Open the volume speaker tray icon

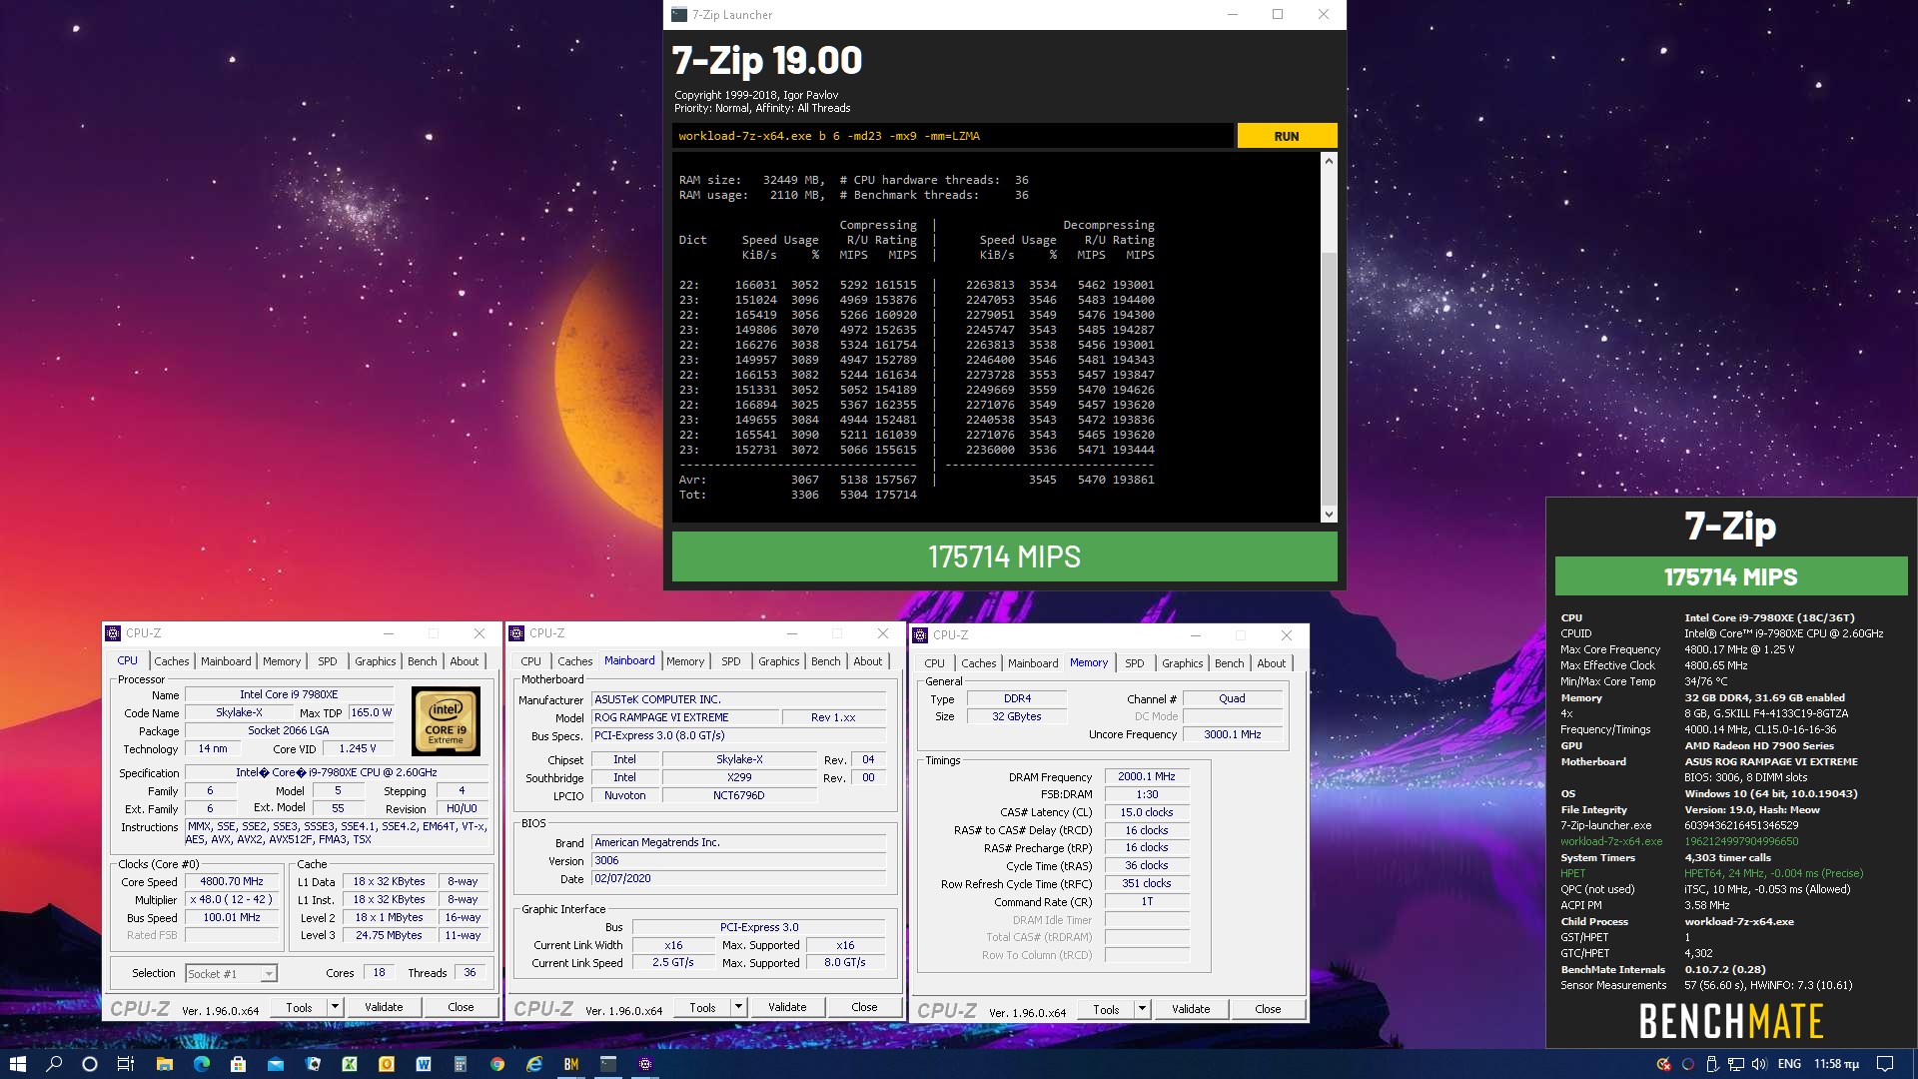[1759, 1064]
